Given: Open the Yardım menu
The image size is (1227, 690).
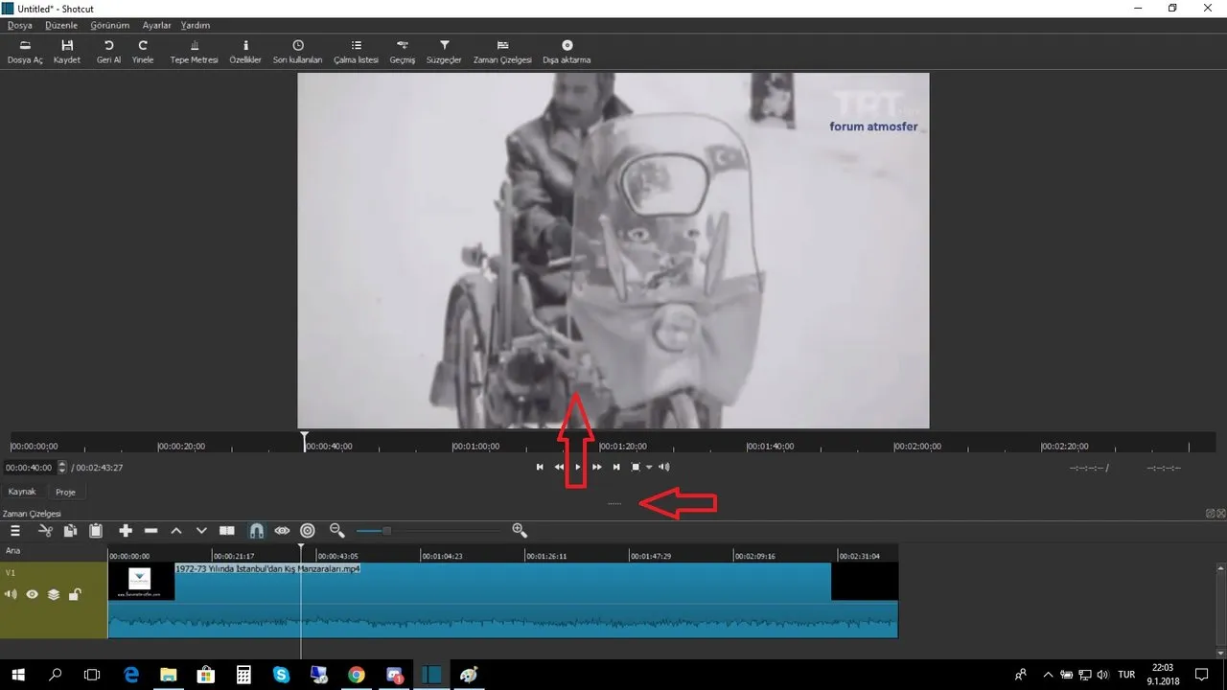Looking at the screenshot, I should click(x=196, y=25).
